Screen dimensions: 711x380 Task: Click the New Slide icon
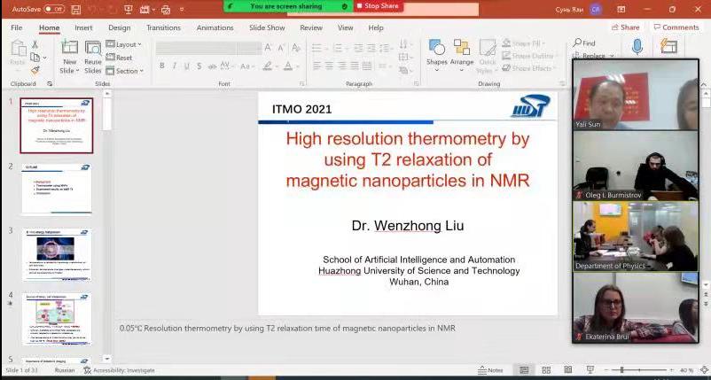[x=69, y=53]
